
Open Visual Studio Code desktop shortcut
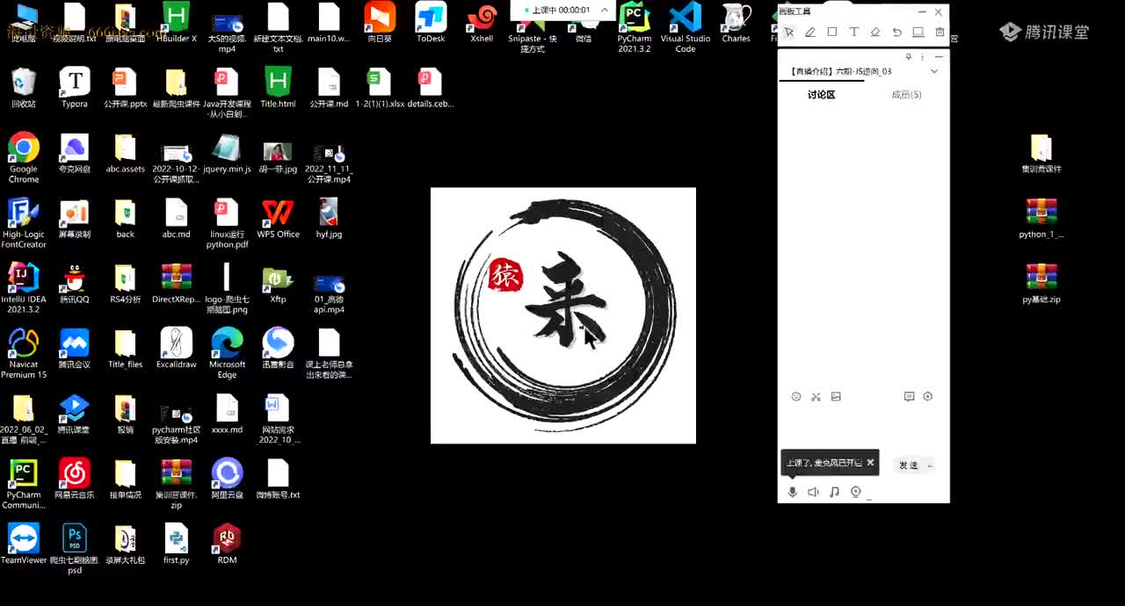tap(686, 27)
